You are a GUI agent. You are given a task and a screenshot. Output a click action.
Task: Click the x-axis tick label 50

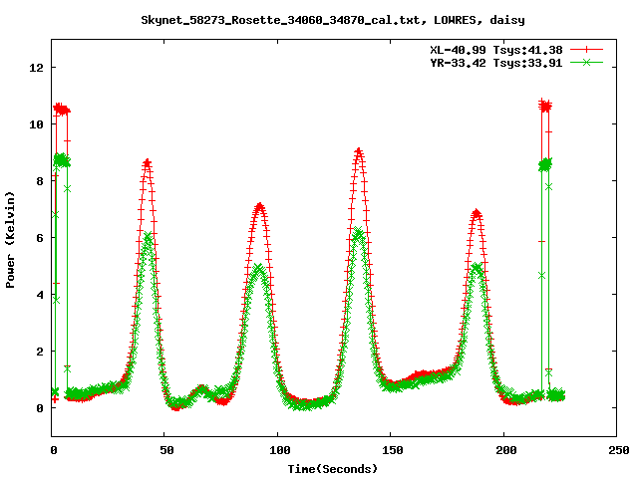pos(166,450)
